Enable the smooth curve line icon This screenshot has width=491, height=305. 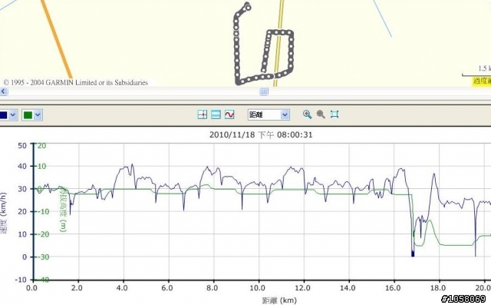pos(229,114)
